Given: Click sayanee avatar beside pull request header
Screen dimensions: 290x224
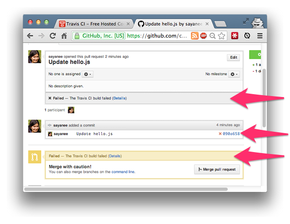Looking at the screenshot, I should 35,56.
